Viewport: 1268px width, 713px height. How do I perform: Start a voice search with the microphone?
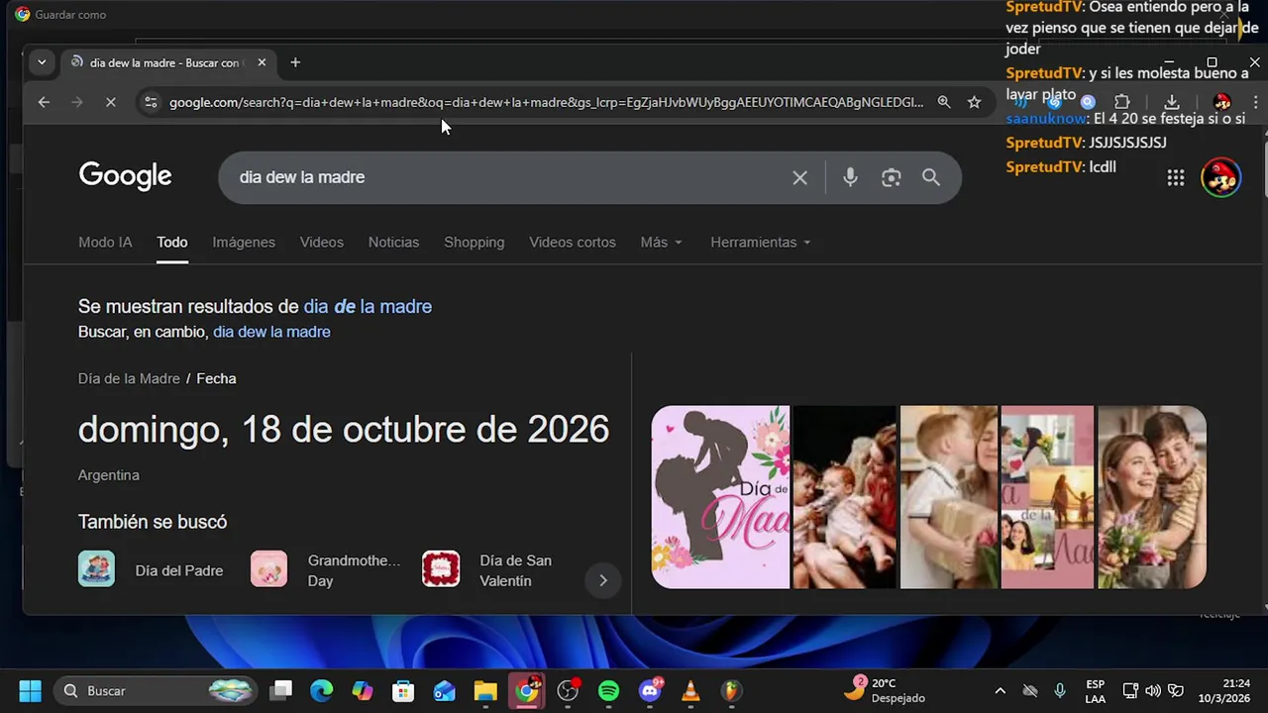[x=850, y=177]
